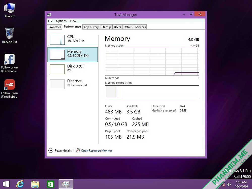Click the 4.0 GB total memory heading

tap(194, 40)
